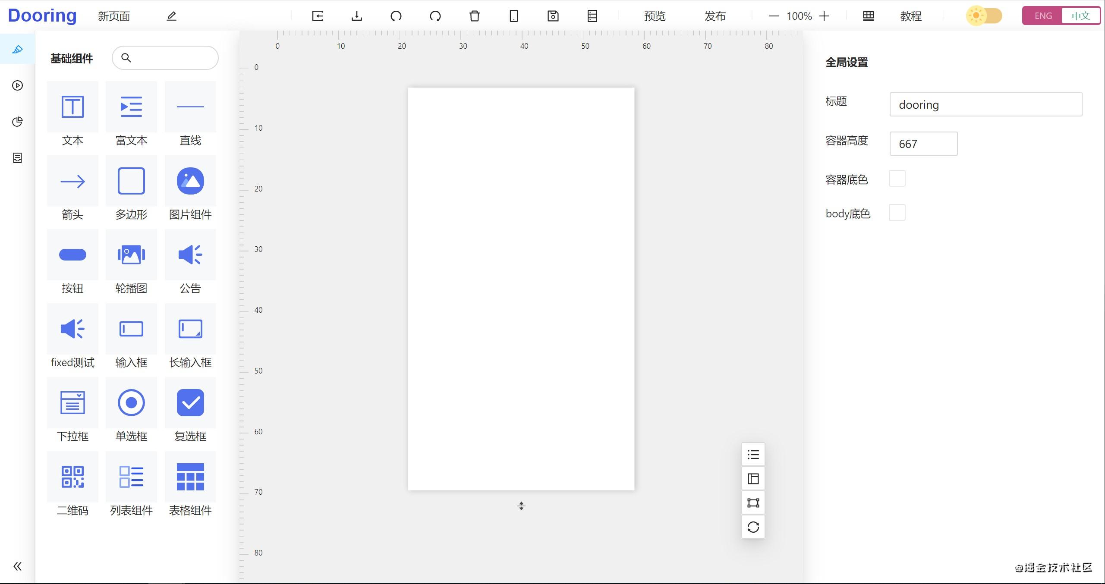Redo the last action

(x=435, y=16)
